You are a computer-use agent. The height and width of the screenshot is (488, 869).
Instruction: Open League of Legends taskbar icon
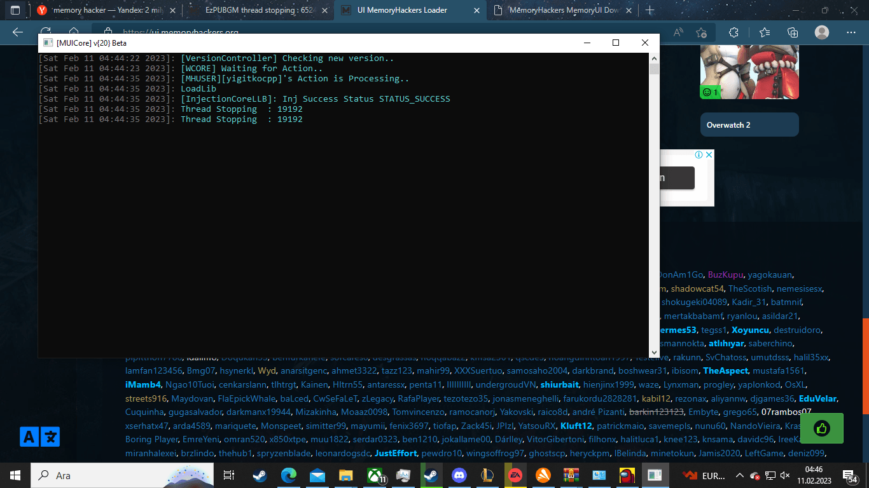tap(487, 475)
